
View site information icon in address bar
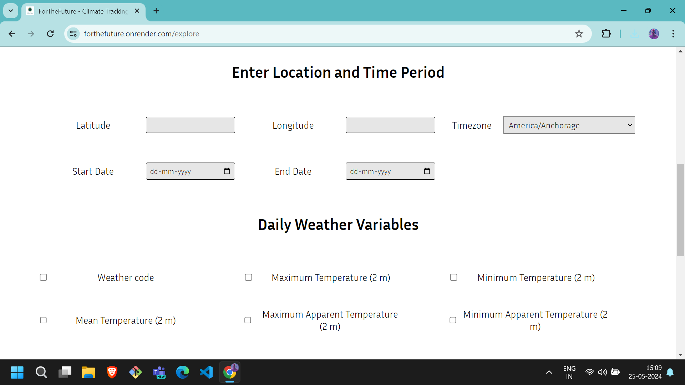pos(73,34)
